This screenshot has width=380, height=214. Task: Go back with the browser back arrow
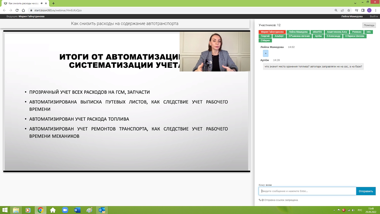(4, 10)
